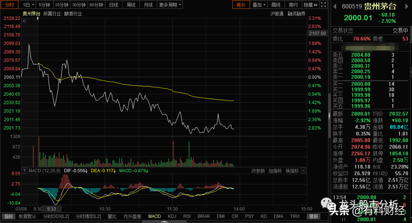412x223 pixels.
Task: Select the CR indicator tab
Action: pos(235,217)
